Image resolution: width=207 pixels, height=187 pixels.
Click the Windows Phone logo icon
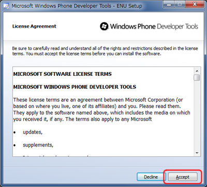tap(104, 26)
